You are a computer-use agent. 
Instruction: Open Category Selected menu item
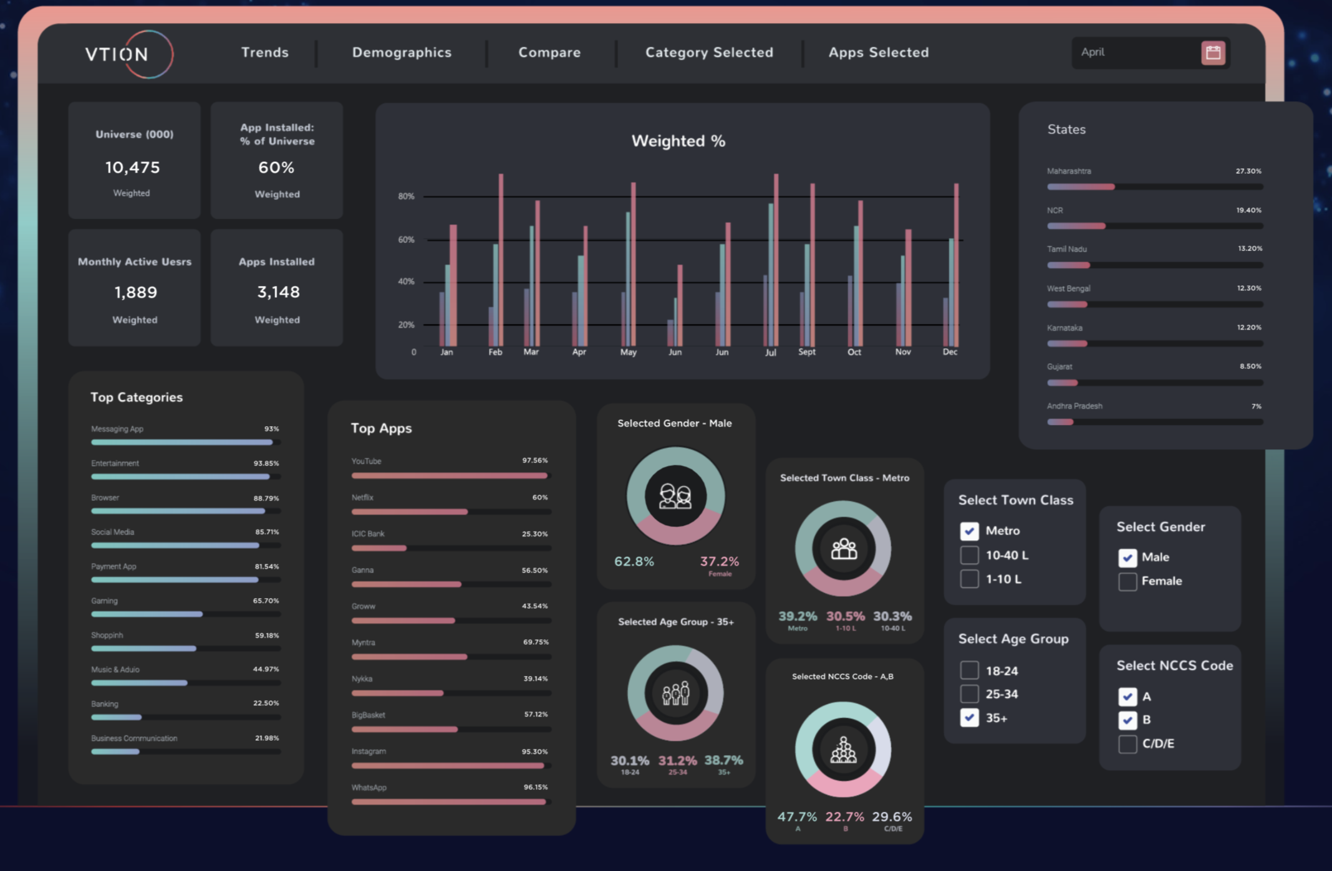709,53
